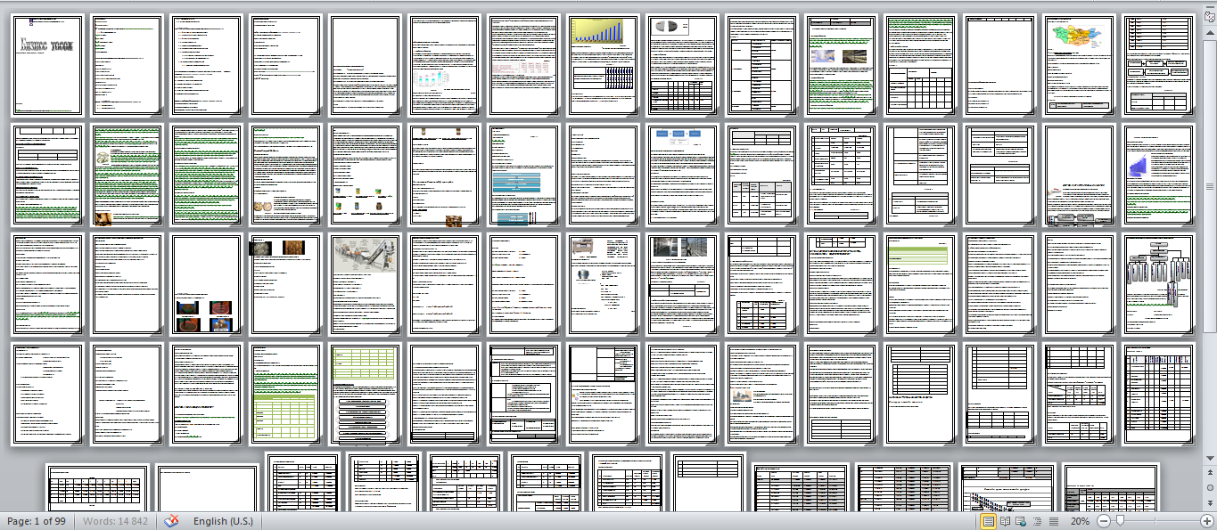Screen dimensions: 1217x530
Task: Open zoom dialog via 20% level
Action: tap(1080, 521)
